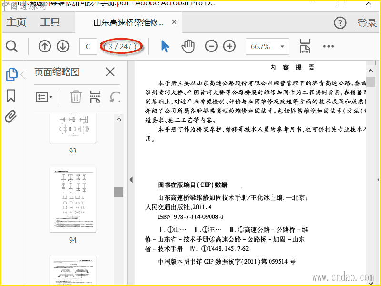Open the help question mark icon
Image resolution: width=381 pixels, height=286 pixels.
340,23
